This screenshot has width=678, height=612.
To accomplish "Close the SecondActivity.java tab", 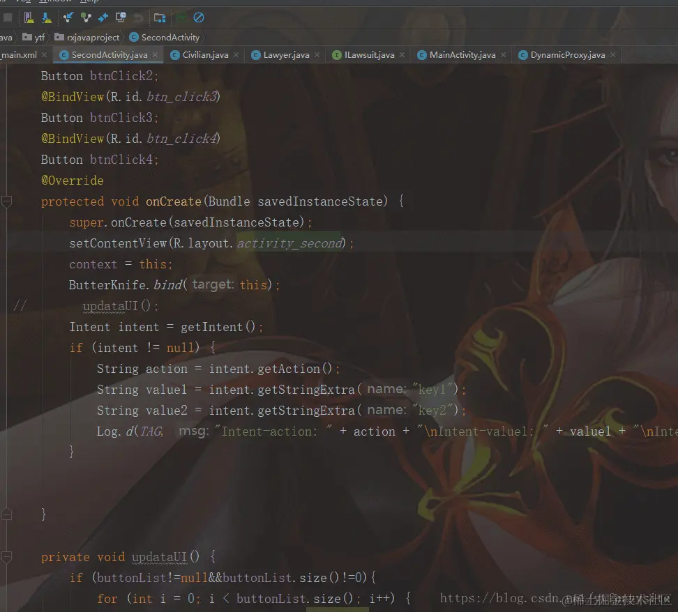I will click(x=156, y=55).
